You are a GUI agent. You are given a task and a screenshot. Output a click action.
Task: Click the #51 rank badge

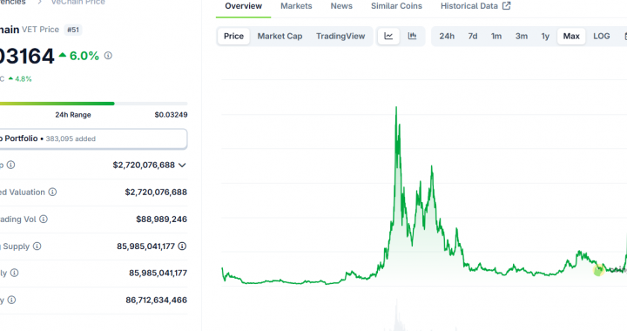[x=73, y=30]
